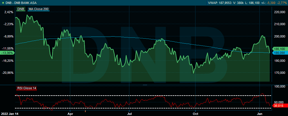Click the Jan time axis label at right
The height and width of the screenshot is (116, 288).
point(259,114)
